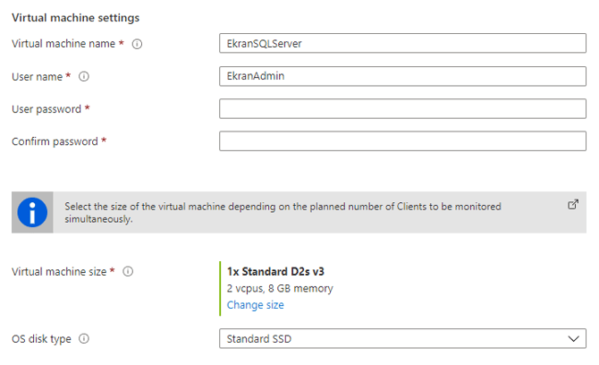Click the Virtual machine settings heading

pyautogui.click(x=75, y=18)
